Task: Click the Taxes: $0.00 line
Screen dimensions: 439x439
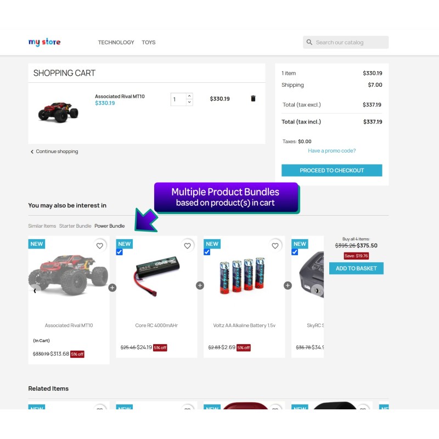Action: click(297, 142)
